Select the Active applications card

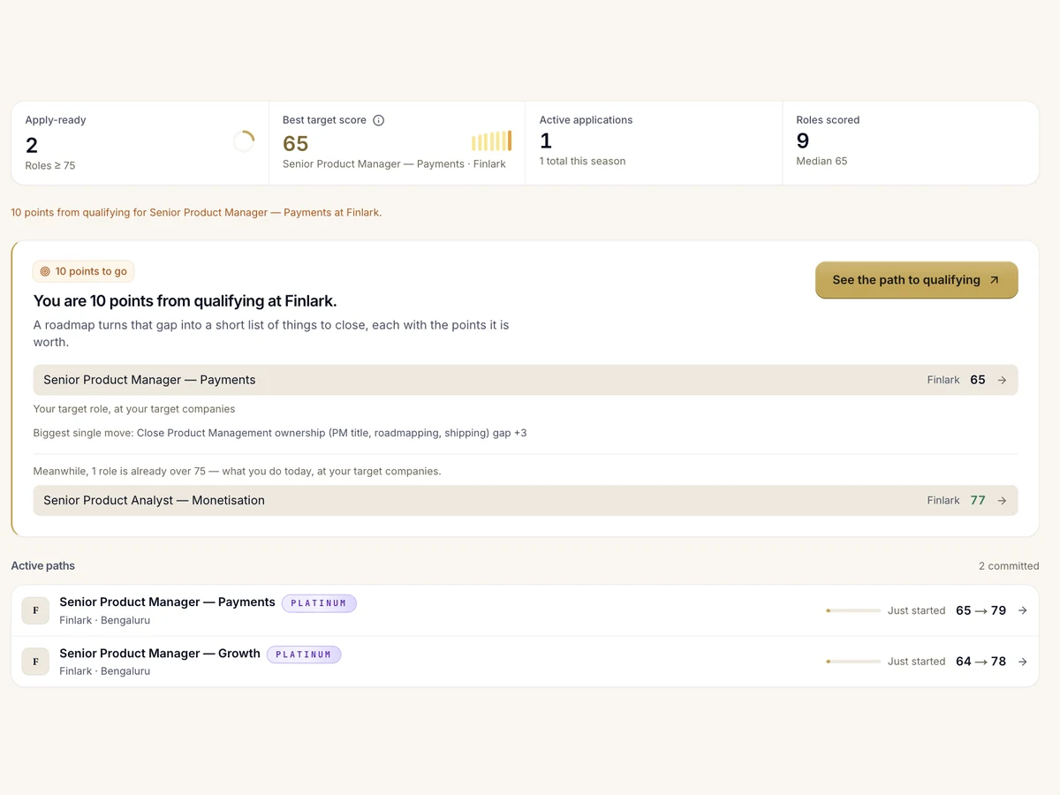pyautogui.click(x=654, y=143)
